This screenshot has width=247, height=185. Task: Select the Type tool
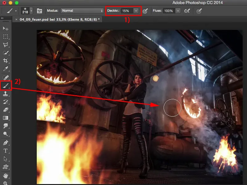6,151
